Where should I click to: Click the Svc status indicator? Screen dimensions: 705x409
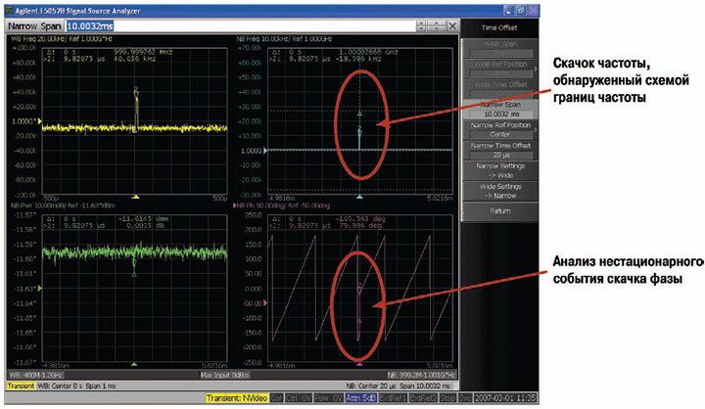(465, 398)
